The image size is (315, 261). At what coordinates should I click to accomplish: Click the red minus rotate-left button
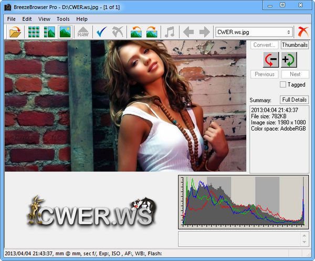272,60
